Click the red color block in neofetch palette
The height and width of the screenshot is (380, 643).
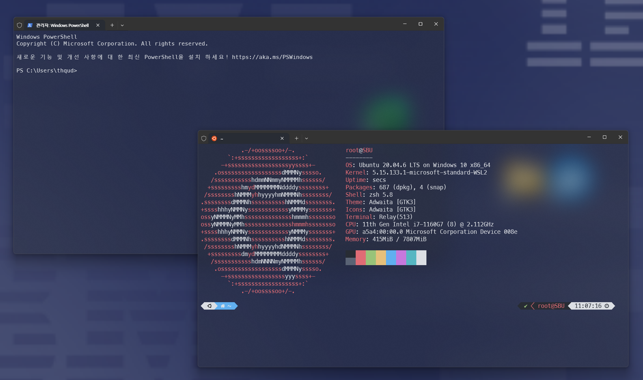[361, 258]
